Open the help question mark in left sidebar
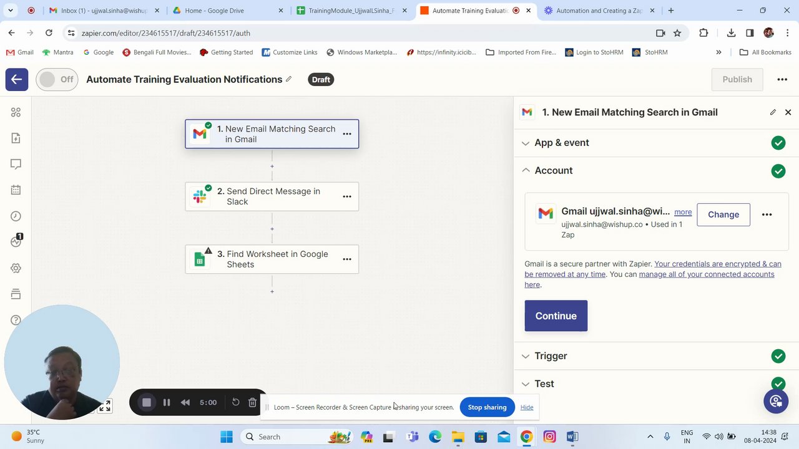The image size is (799, 449). 16,320
